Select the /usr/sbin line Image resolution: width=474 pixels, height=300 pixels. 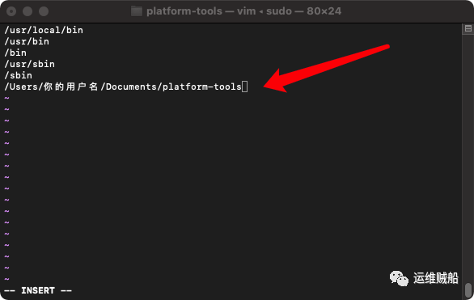(x=30, y=64)
